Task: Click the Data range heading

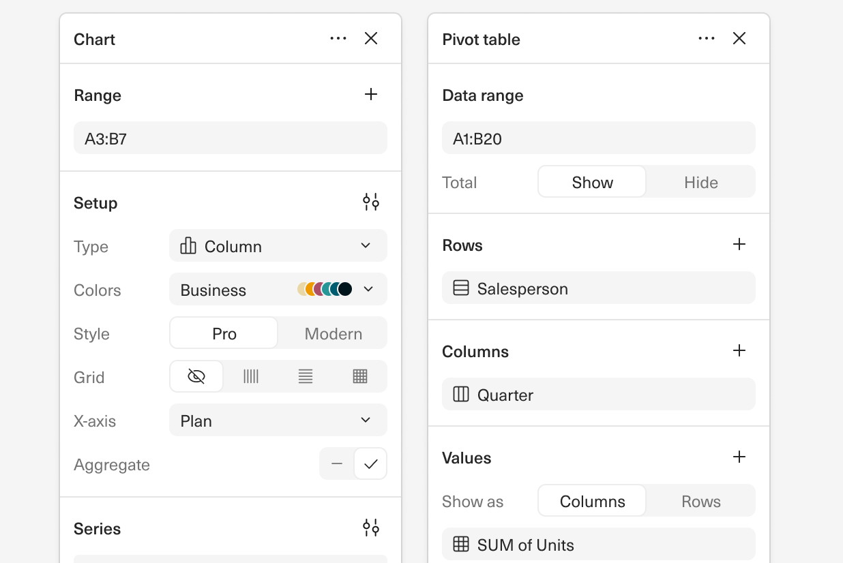Action: click(x=483, y=95)
